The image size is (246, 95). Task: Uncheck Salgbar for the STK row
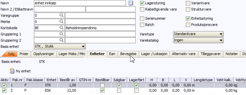click(x=119, y=85)
